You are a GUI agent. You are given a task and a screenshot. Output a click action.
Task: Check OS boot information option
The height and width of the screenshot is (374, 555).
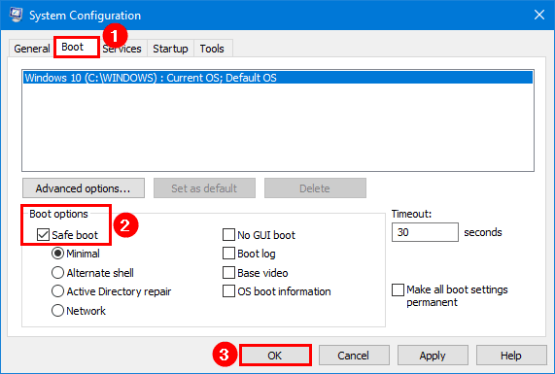(x=228, y=291)
